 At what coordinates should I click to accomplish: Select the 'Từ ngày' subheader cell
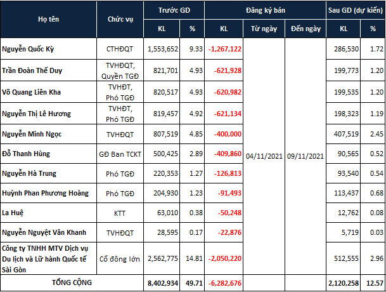click(x=264, y=29)
